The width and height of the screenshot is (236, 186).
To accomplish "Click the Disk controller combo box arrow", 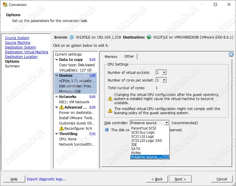I will click(167, 123).
